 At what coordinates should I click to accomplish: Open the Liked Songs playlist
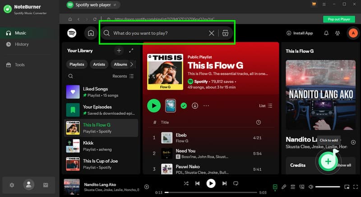101,92
